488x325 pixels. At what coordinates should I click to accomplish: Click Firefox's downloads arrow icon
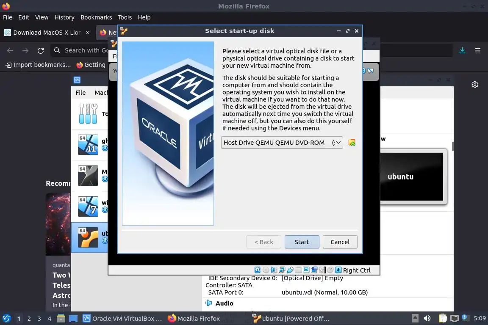click(x=463, y=50)
